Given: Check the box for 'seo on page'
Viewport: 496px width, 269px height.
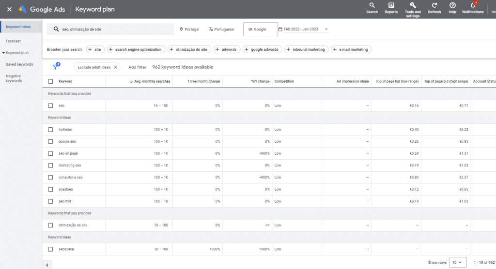Looking at the screenshot, I should [50, 154].
